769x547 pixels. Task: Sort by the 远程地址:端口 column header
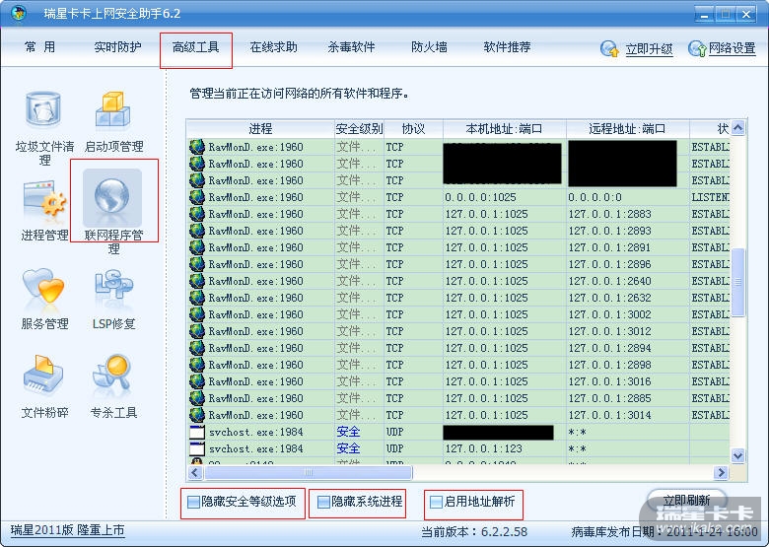tap(628, 129)
